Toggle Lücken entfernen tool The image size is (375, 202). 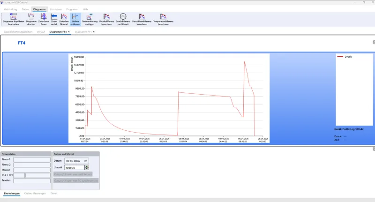click(x=75, y=19)
